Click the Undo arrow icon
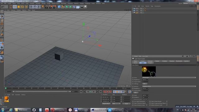The width and height of the screenshot is (199, 112). [x=3, y=7]
